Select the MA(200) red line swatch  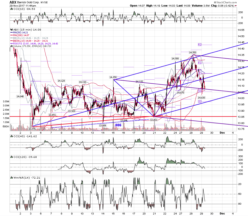(x=12, y=35)
